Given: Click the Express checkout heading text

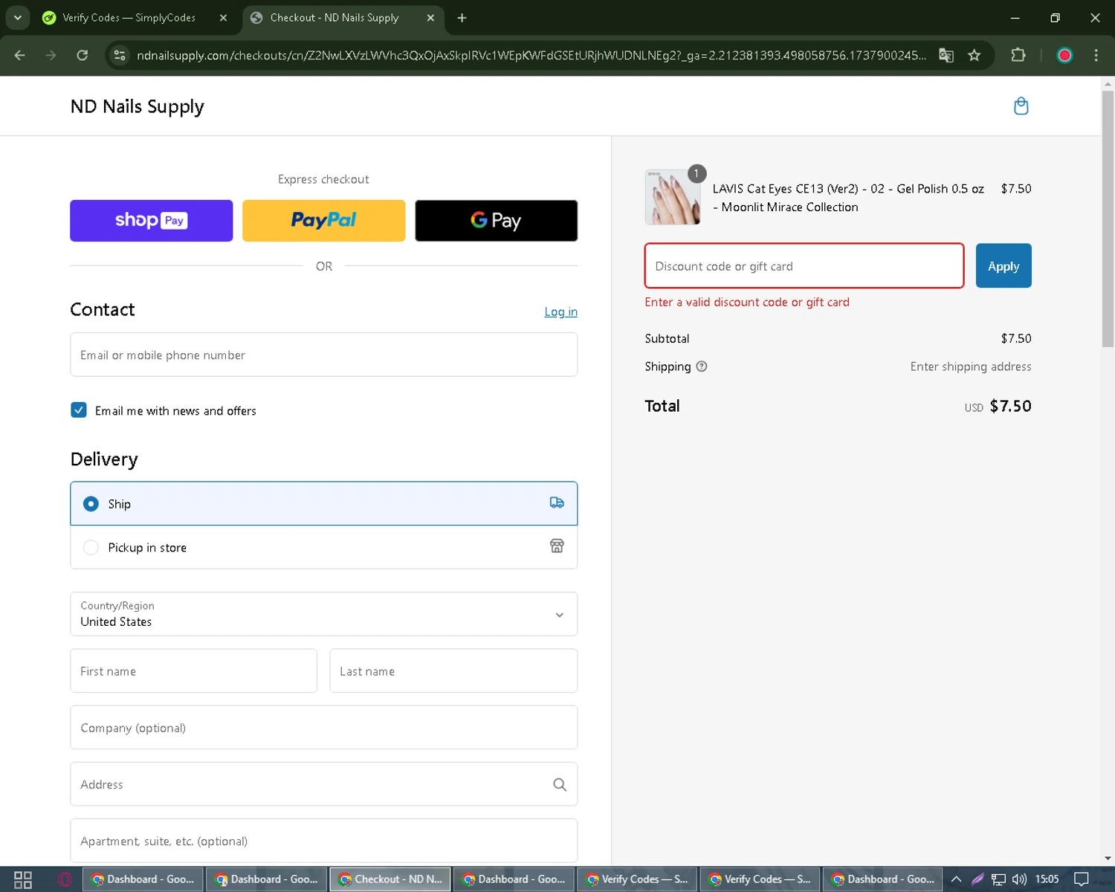Looking at the screenshot, I should click(x=323, y=179).
